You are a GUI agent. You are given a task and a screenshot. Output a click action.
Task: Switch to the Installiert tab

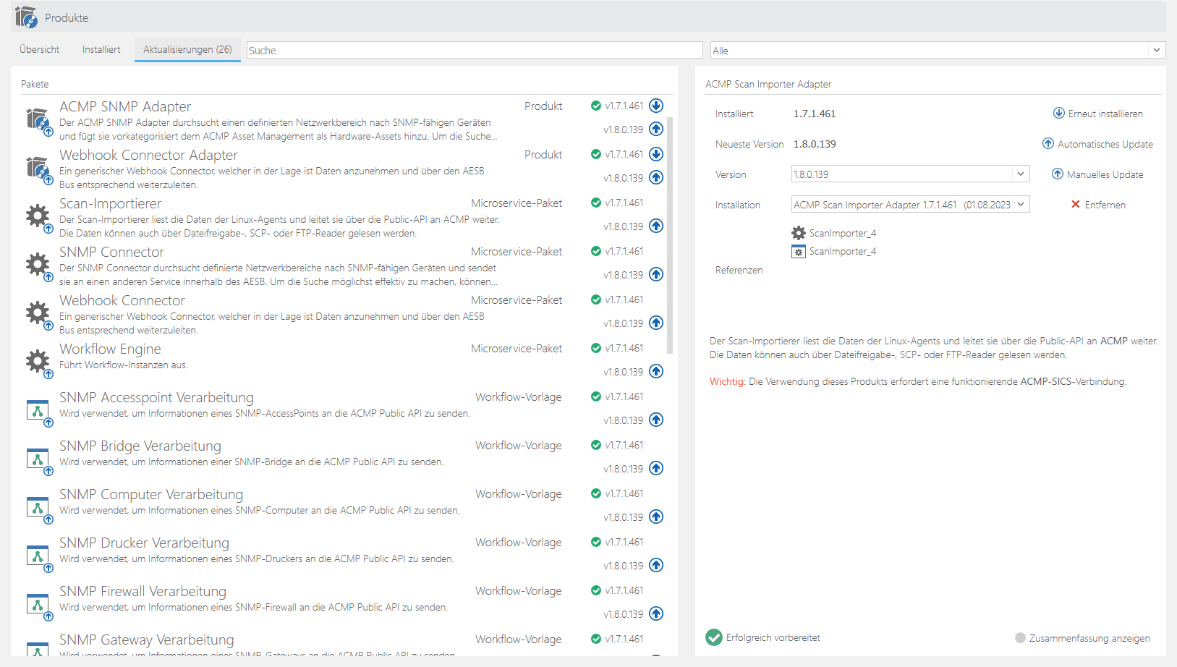pos(101,49)
